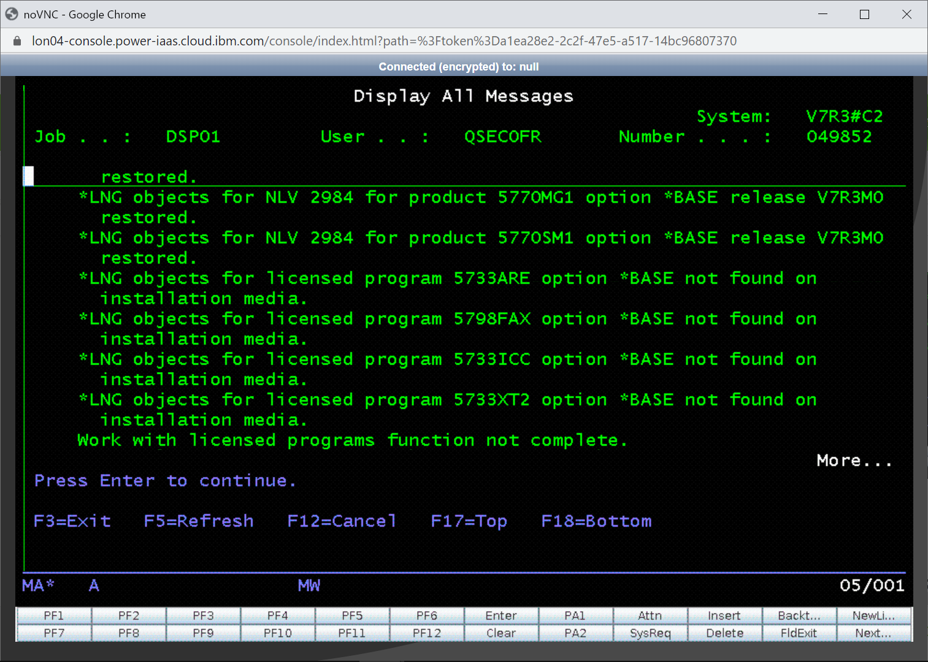Click the job name DSP01
This screenshot has height=662, width=928.
tap(193, 137)
